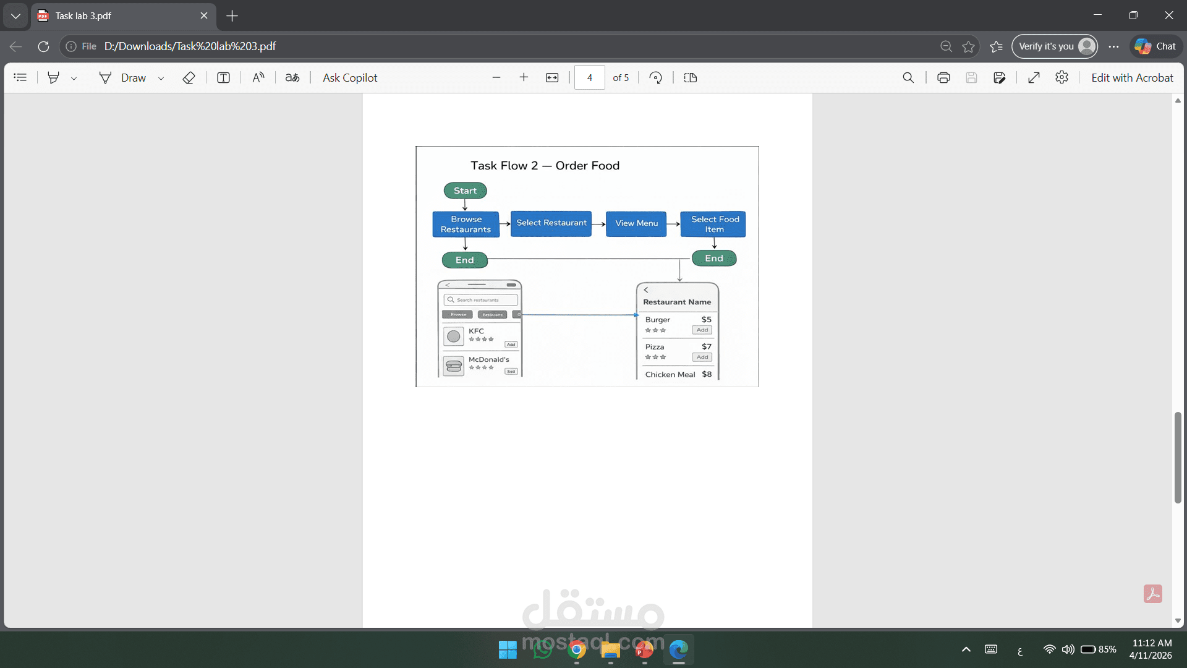The width and height of the screenshot is (1187, 668).
Task: Open the tab search chevron
Action: pos(15,15)
